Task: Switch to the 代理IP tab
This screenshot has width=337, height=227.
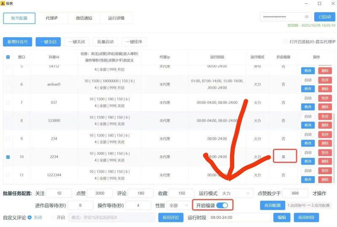Action: click(x=51, y=18)
